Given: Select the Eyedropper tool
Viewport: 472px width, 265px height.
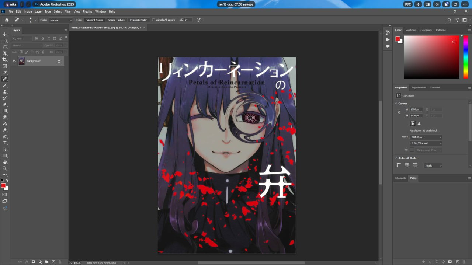Looking at the screenshot, I should click(x=5, y=73).
